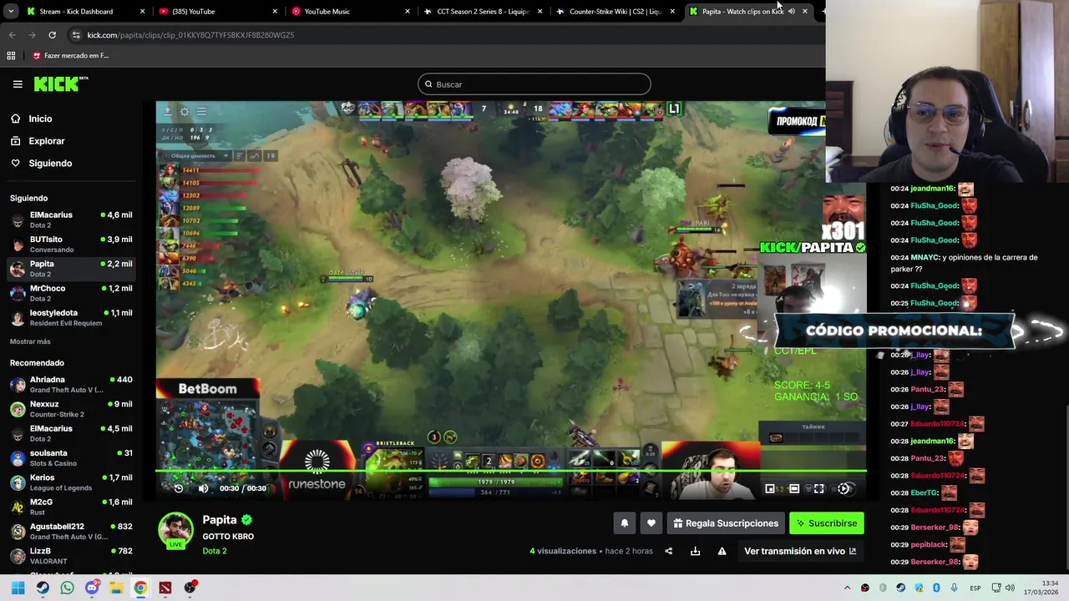
Task: Open Dota 2 from taskbar
Action: click(x=165, y=588)
